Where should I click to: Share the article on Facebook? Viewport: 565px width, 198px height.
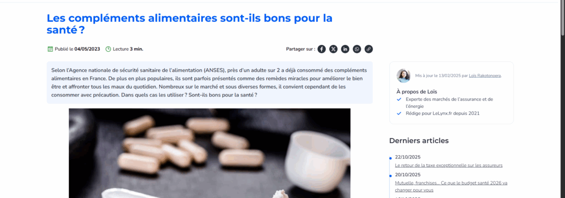coord(322,49)
